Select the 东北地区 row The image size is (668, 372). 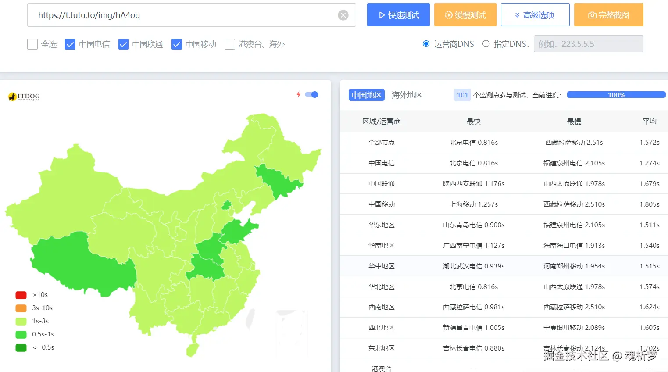click(504, 348)
